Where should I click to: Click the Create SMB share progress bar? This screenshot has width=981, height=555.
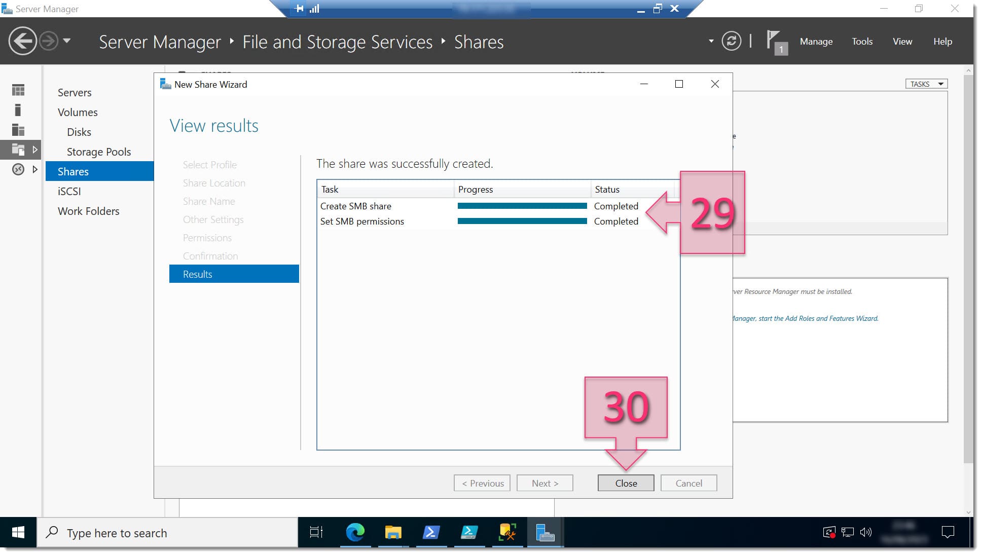point(522,206)
